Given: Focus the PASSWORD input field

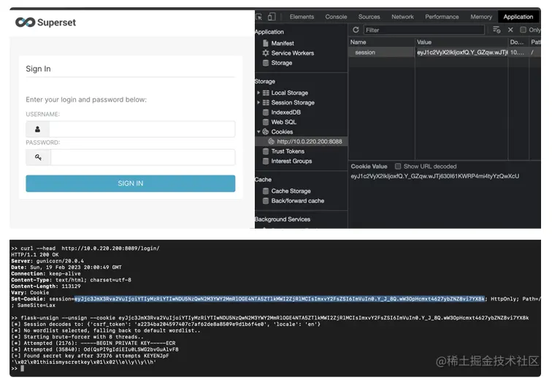Looking at the screenshot, I should point(142,157).
